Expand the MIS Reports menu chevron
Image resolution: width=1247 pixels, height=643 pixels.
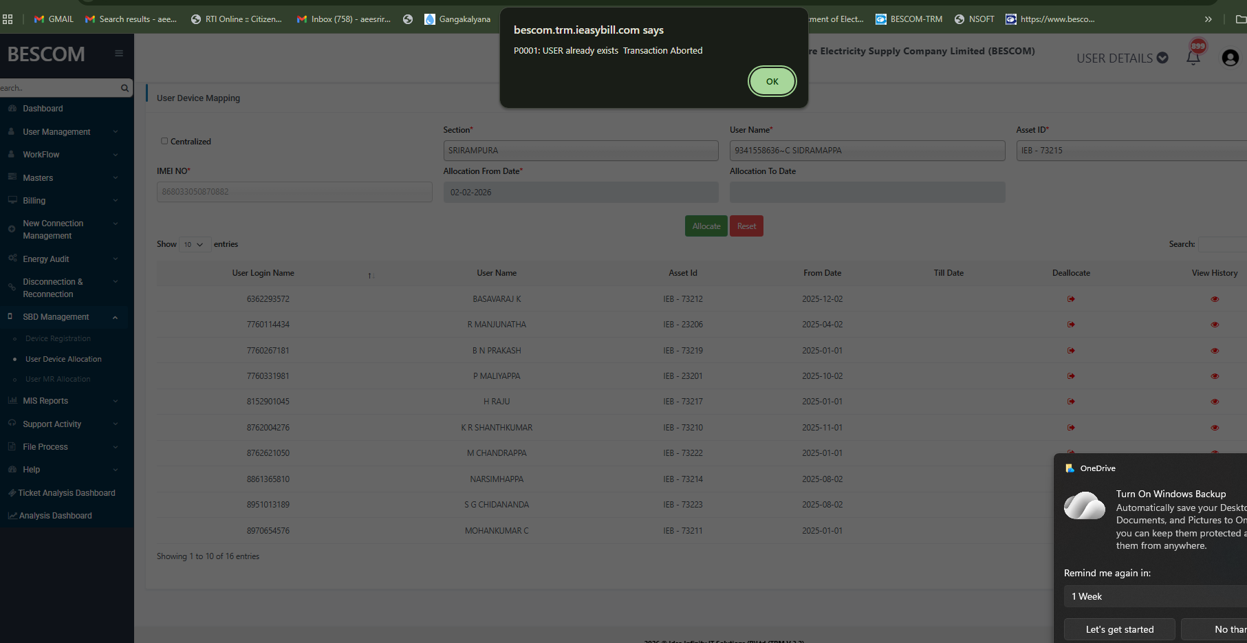point(116,401)
